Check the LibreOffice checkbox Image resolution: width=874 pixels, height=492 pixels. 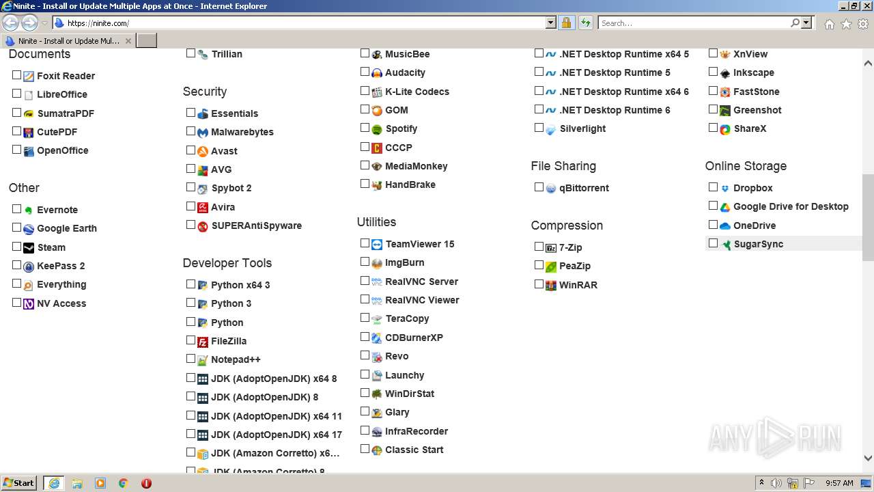(17, 94)
